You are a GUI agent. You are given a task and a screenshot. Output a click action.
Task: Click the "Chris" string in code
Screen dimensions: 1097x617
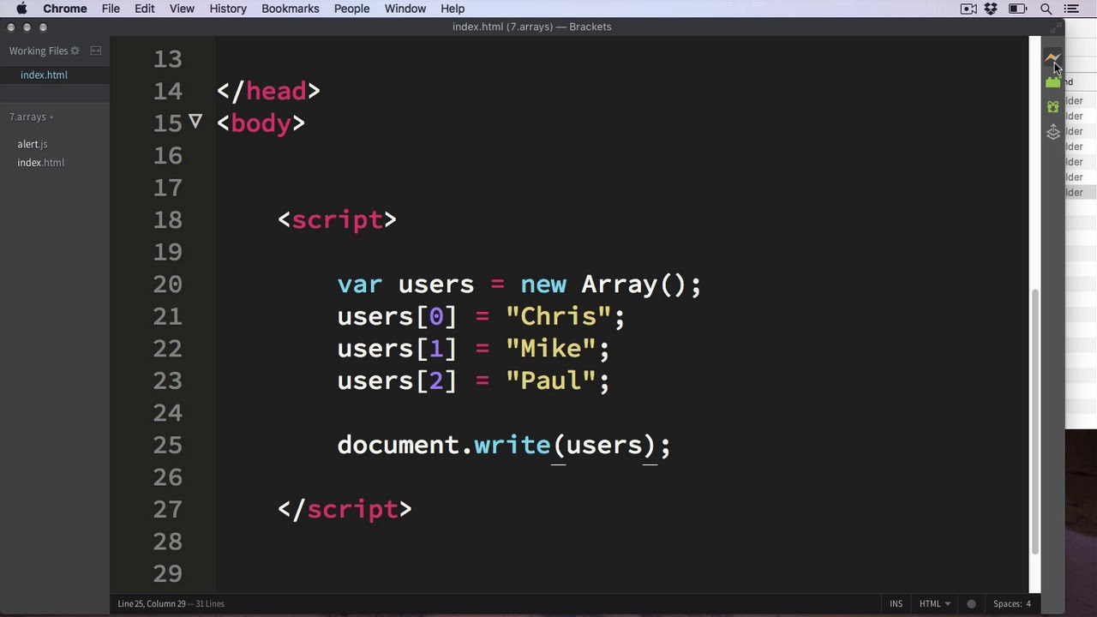tap(558, 316)
